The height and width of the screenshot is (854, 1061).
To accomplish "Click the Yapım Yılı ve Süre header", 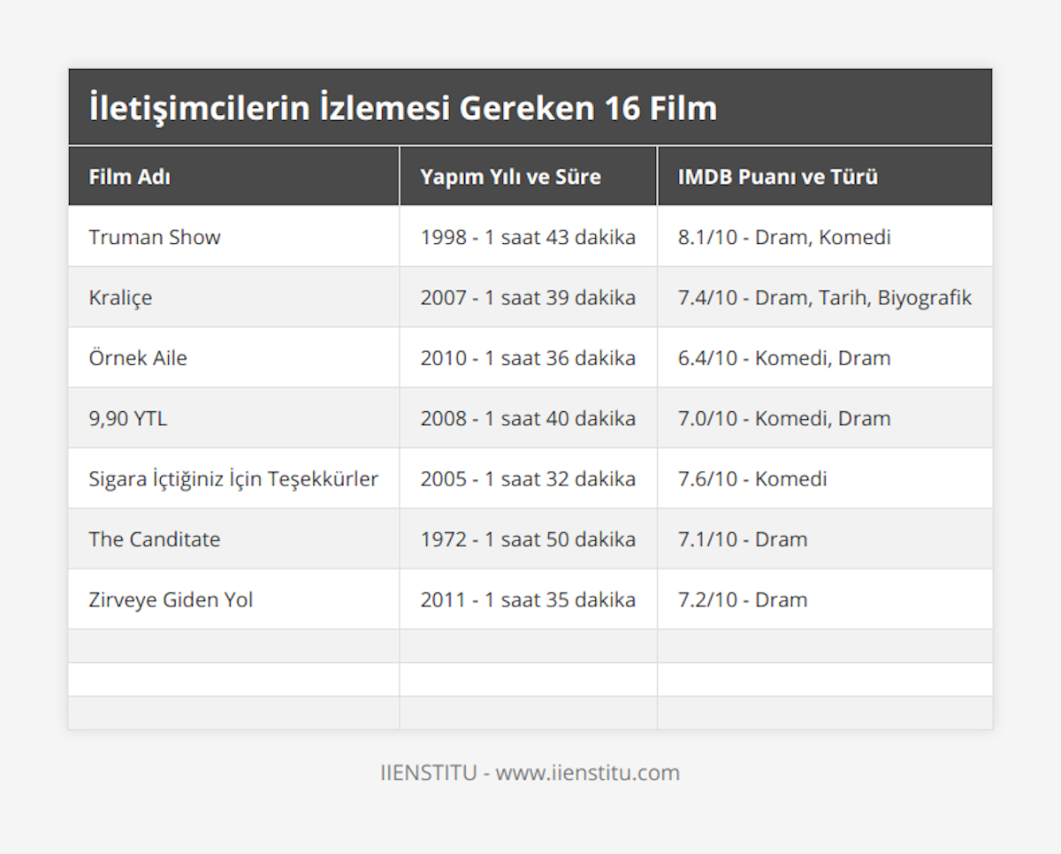I will [510, 177].
